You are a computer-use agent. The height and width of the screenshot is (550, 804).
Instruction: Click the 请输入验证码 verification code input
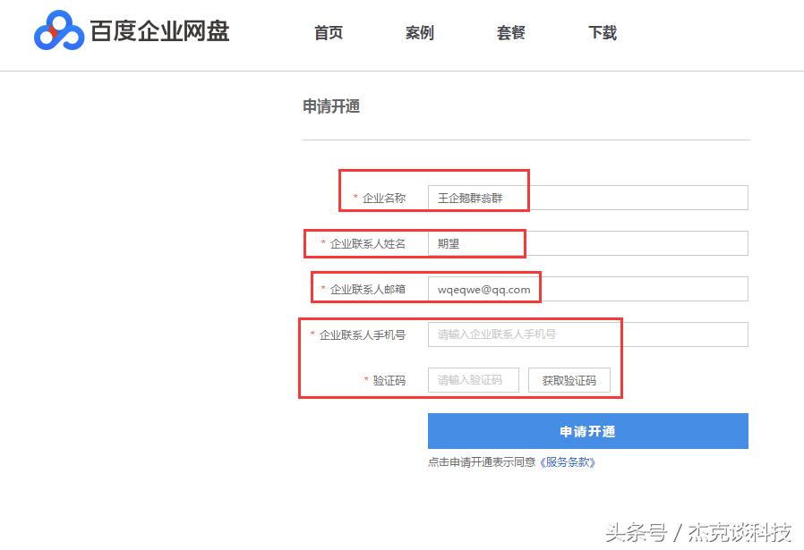[473, 379]
